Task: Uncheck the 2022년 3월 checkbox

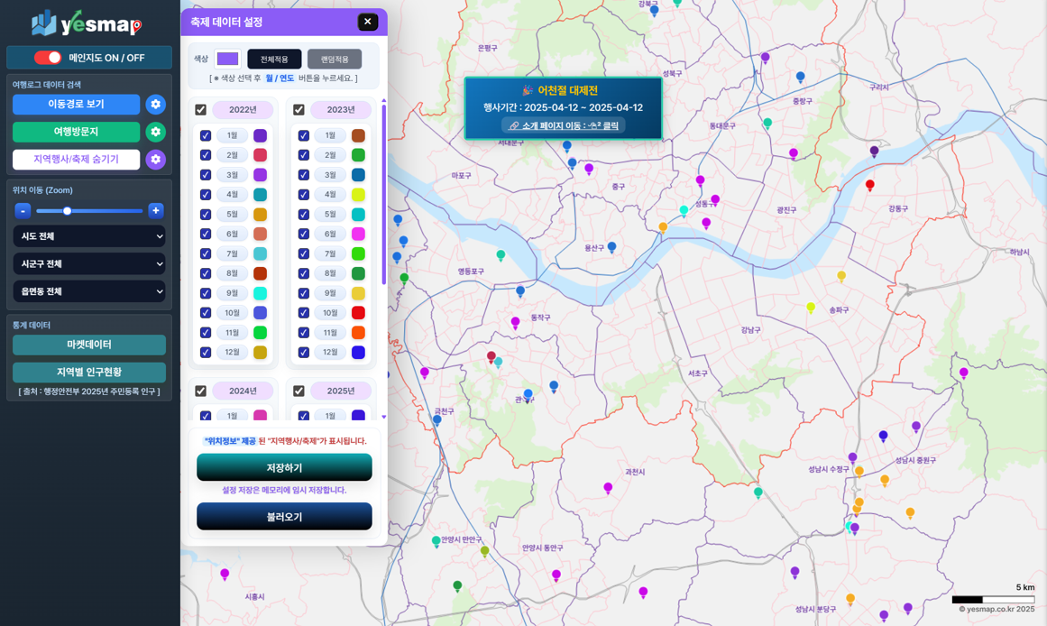Action: (x=206, y=175)
